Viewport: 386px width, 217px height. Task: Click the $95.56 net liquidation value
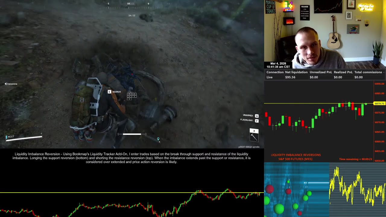pos(290,77)
